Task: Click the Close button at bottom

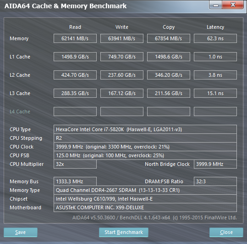Action: click(x=226, y=232)
